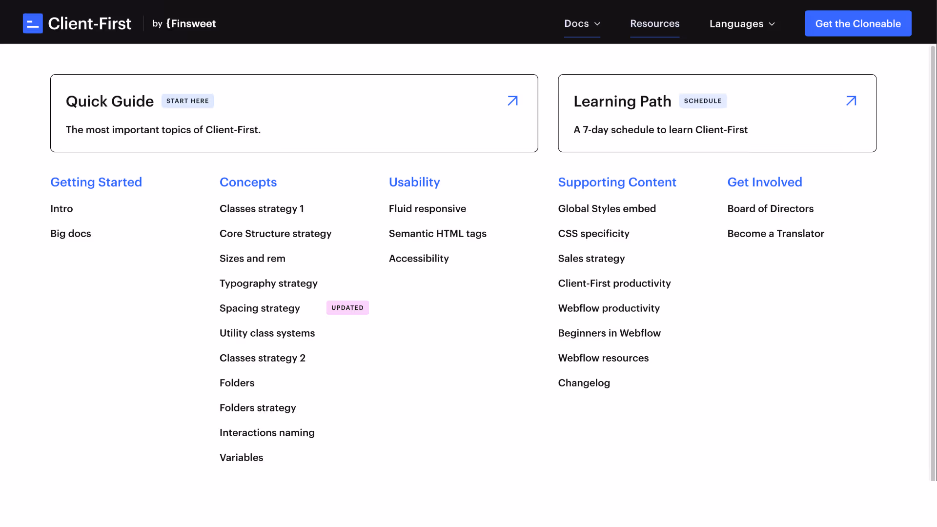Viewport: 937px width, 527px height.
Task: Open the Big docs page
Action: 71,234
